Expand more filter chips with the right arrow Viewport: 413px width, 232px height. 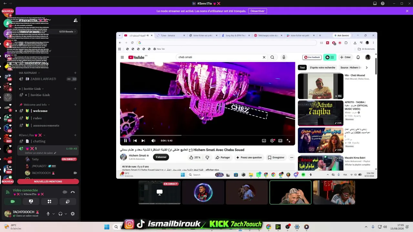point(367,68)
